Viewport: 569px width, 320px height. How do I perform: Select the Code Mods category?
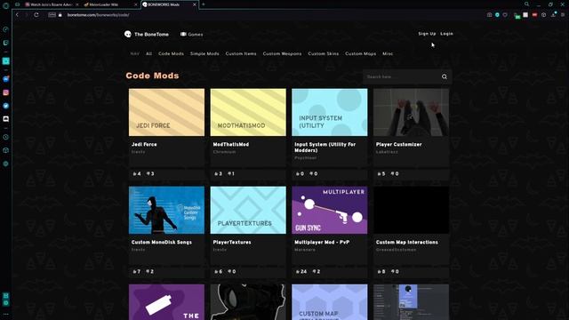(171, 53)
